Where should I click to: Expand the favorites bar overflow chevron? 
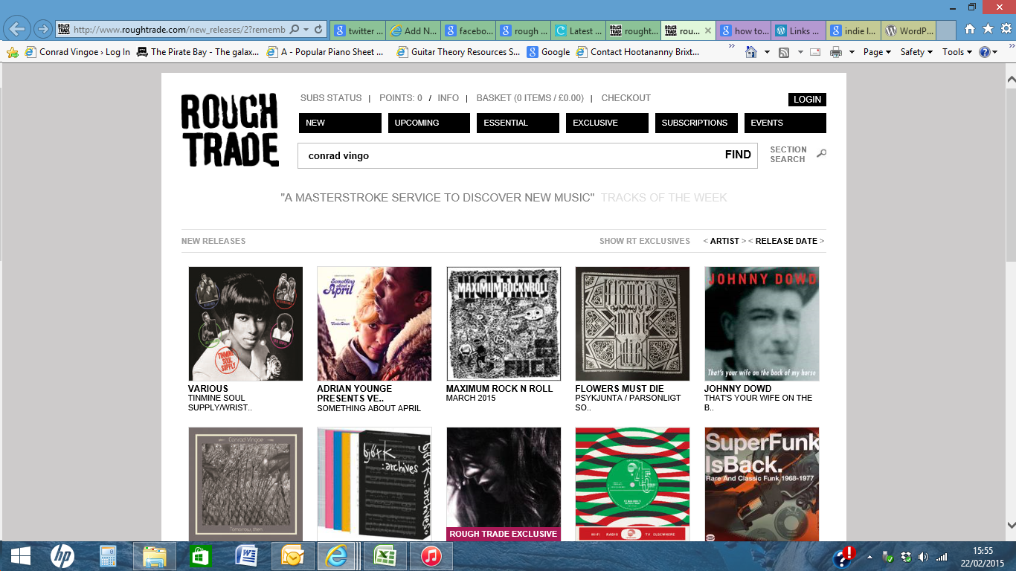(731, 47)
